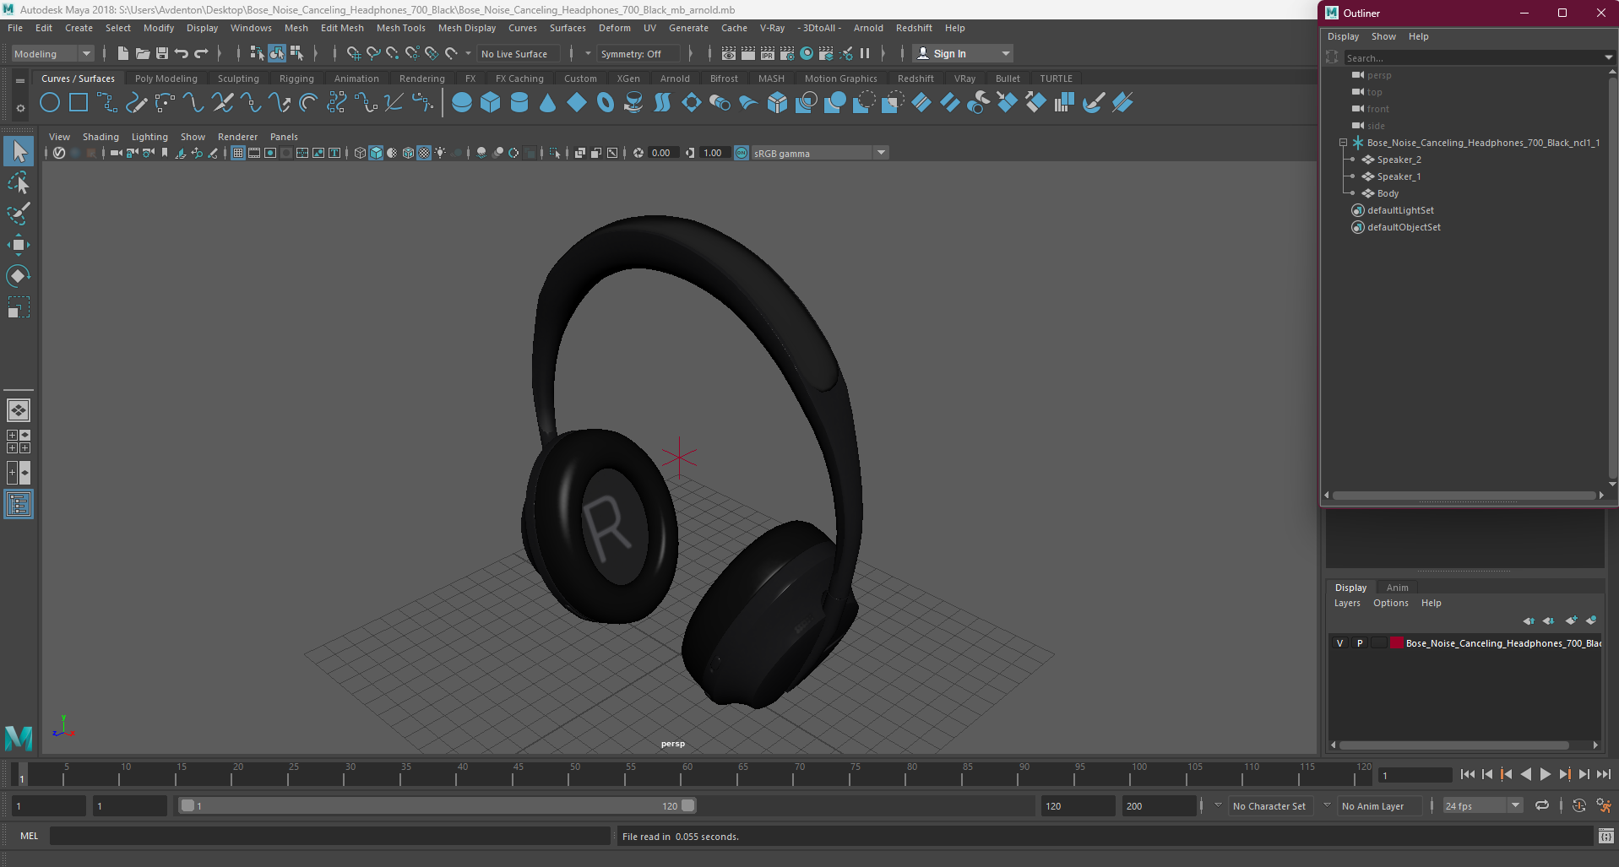
Task: Play the animation backwards
Action: (x=1525, y=774)
